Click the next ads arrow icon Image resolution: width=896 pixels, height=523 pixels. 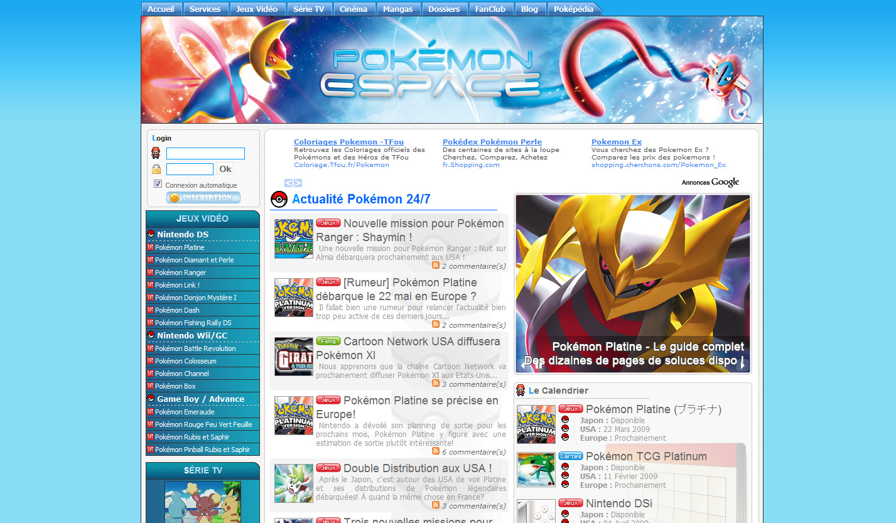click(x=298, y=183)
